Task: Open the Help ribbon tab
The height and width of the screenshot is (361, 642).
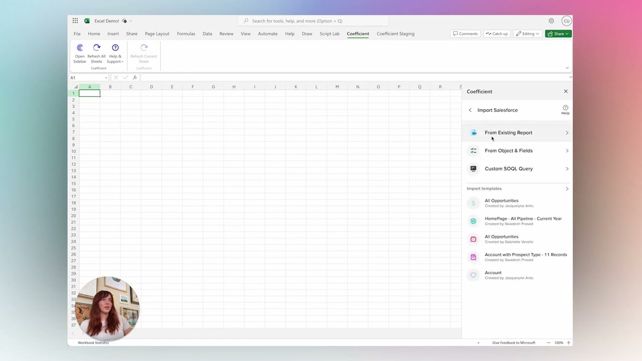Action: click(290, 34)
